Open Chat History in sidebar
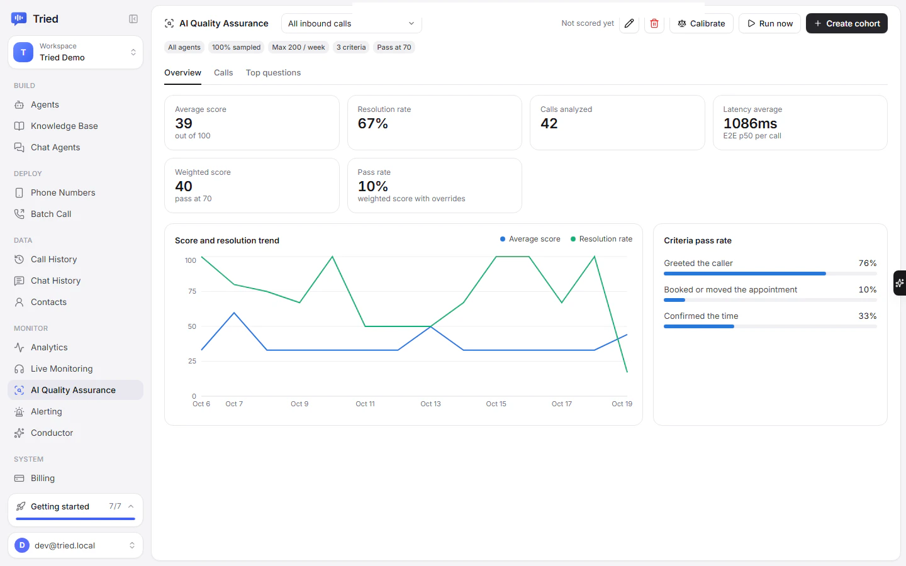The width and height of the screenshot is (906, 566). pyautogui.click(x=75, y=280)
